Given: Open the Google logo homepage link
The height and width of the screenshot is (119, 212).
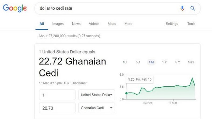Looking at the screenshot, I should (15, 8).
